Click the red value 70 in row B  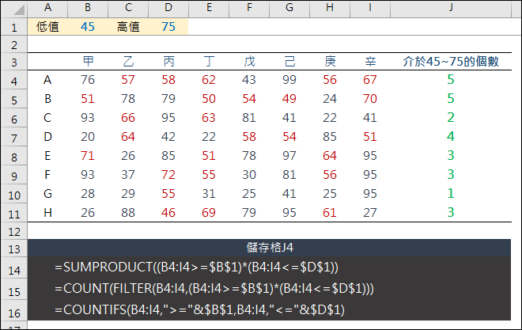(x=370, y=99)
